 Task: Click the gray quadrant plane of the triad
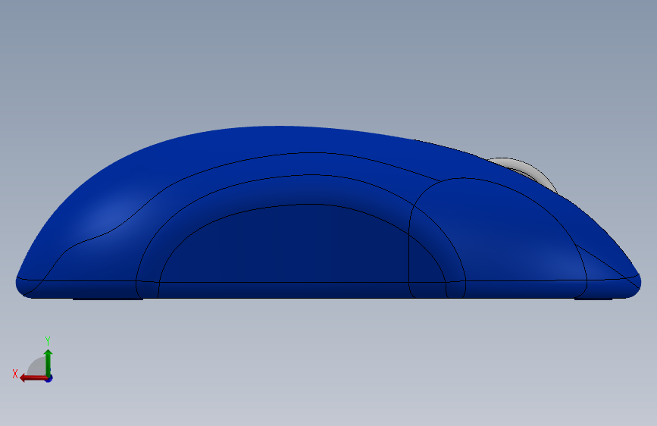coord(38,367)
